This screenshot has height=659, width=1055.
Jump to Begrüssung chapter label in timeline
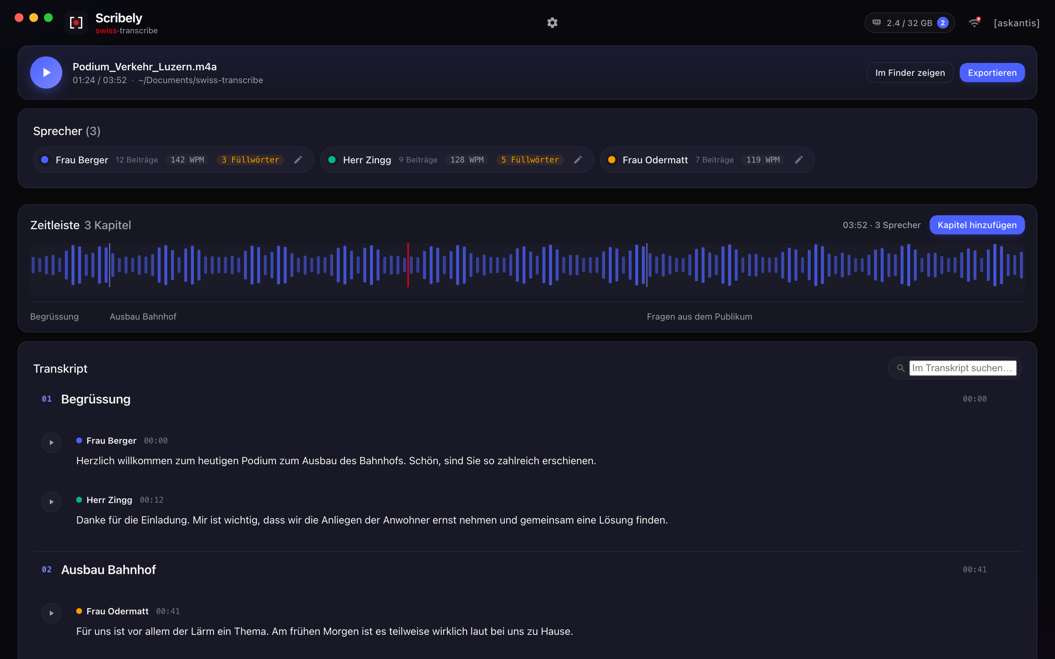(55, 317)
